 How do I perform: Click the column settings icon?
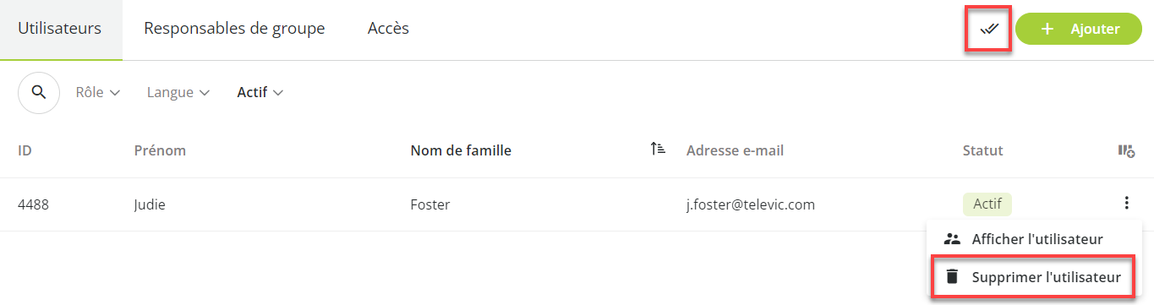[1126, 150]
